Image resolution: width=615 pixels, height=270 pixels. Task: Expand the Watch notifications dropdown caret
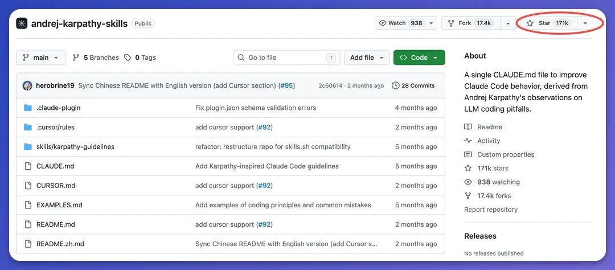coord(432,23)
